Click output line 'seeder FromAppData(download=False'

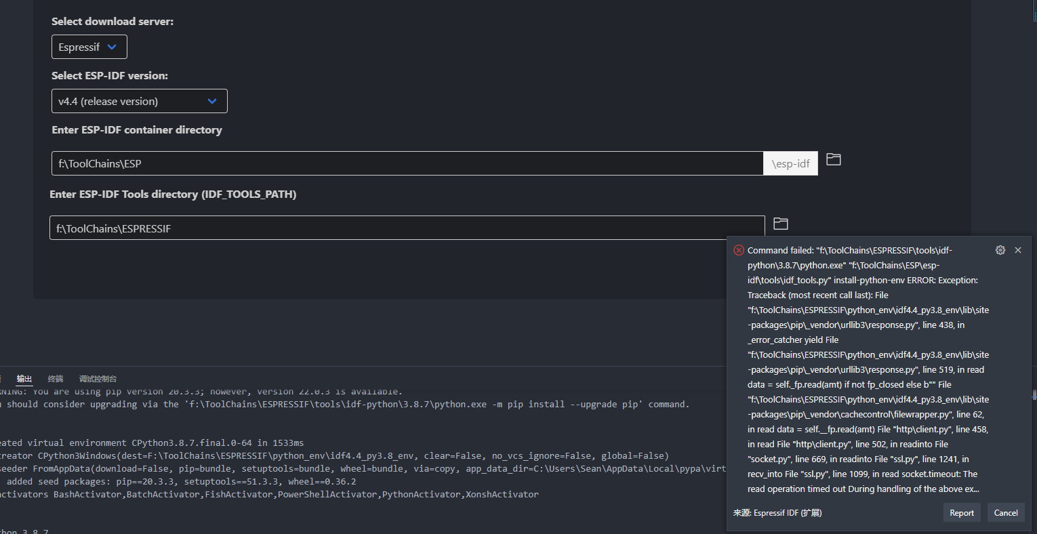point(363,468)
